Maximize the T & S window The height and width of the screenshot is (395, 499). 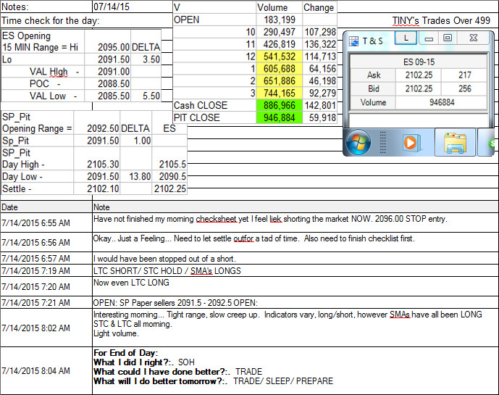448,38
